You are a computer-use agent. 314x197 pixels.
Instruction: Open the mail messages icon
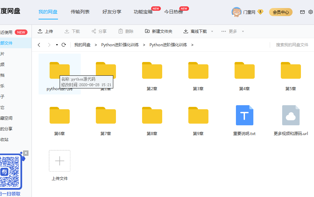[302, 12]
